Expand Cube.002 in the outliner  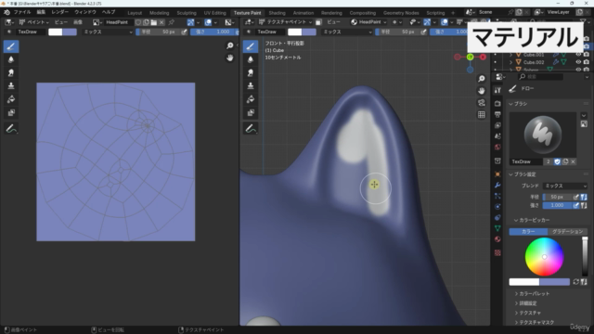tap(510, 62)
